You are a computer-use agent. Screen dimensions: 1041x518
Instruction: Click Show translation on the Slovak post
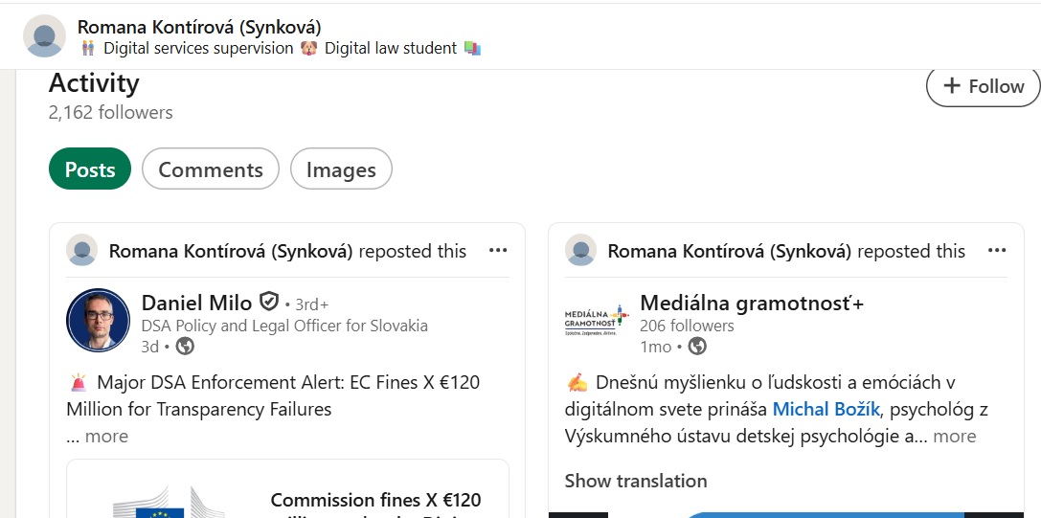[x=636, y=481]
